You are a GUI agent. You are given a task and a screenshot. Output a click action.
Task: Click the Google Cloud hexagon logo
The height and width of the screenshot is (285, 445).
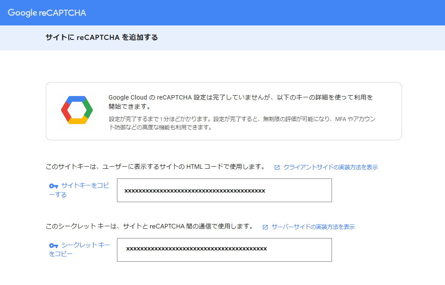pos(77,110)
